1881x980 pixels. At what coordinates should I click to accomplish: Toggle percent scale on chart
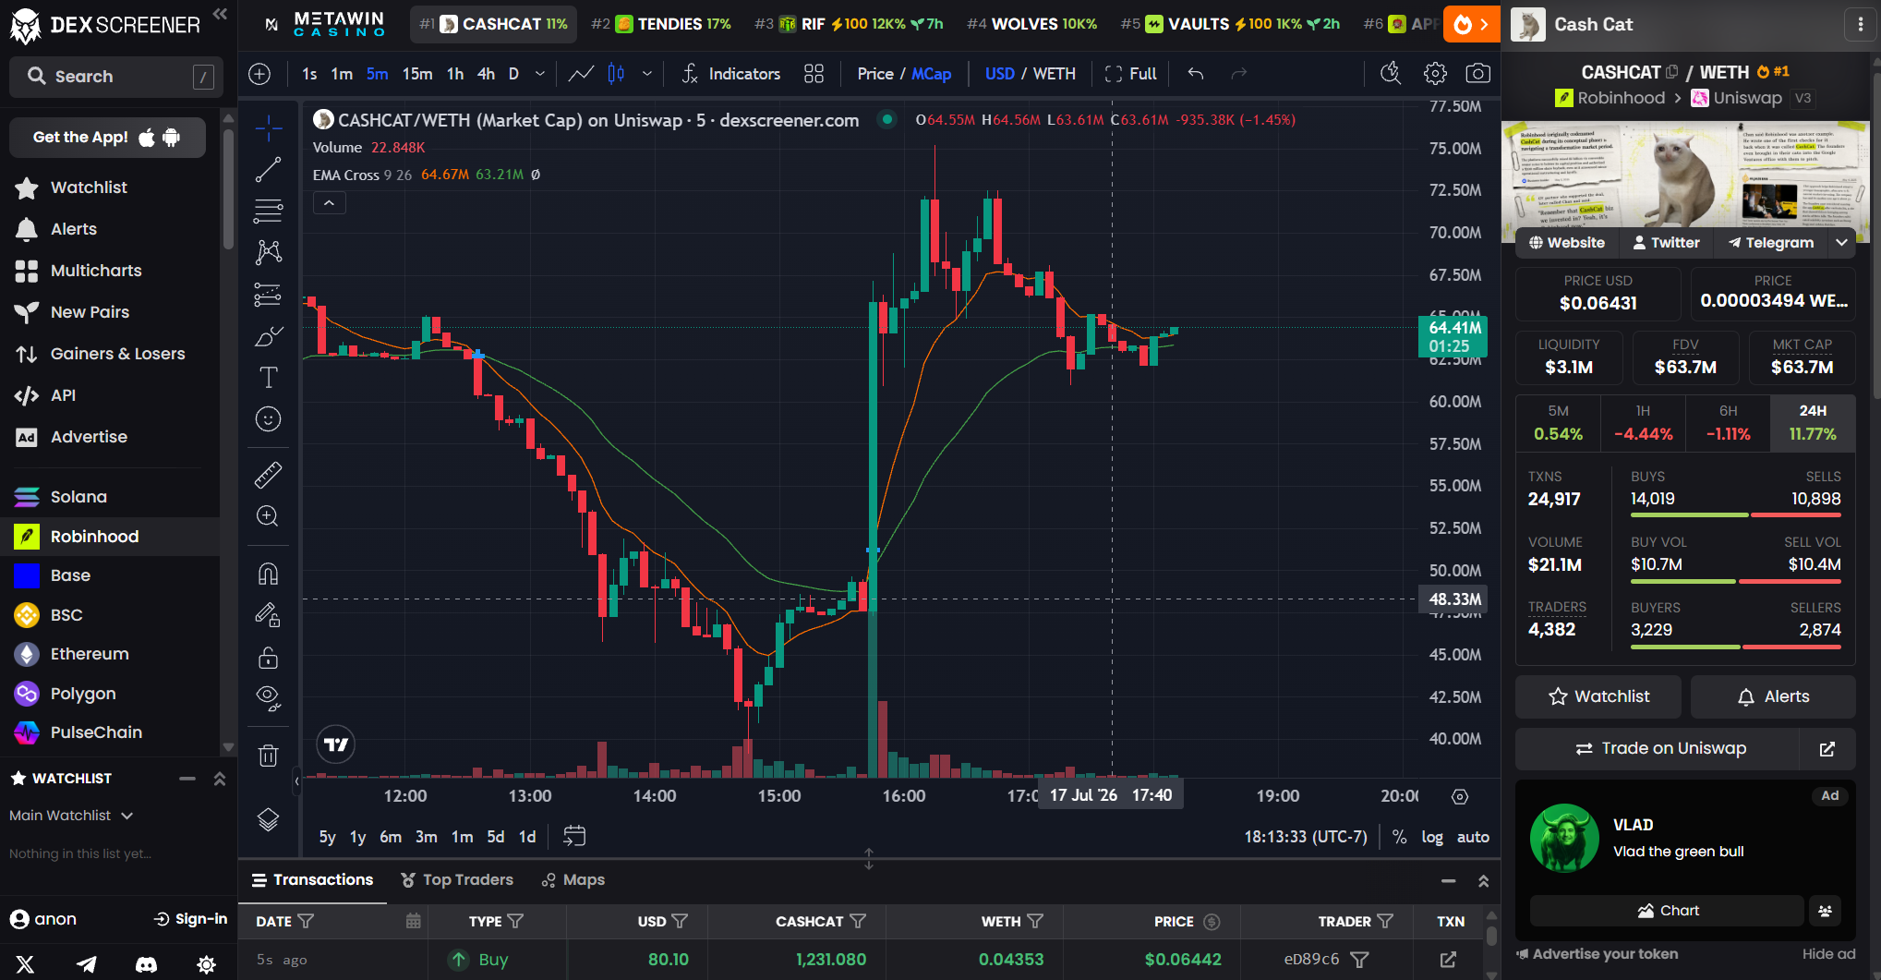[1400, 837]
